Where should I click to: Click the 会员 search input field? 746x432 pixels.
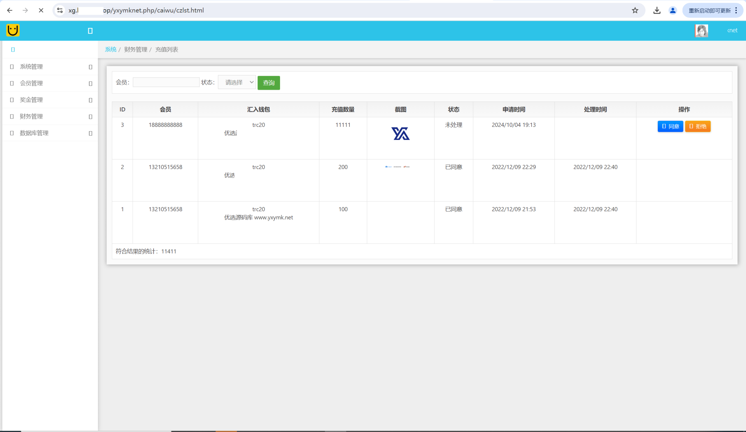[x=166, y=82]
